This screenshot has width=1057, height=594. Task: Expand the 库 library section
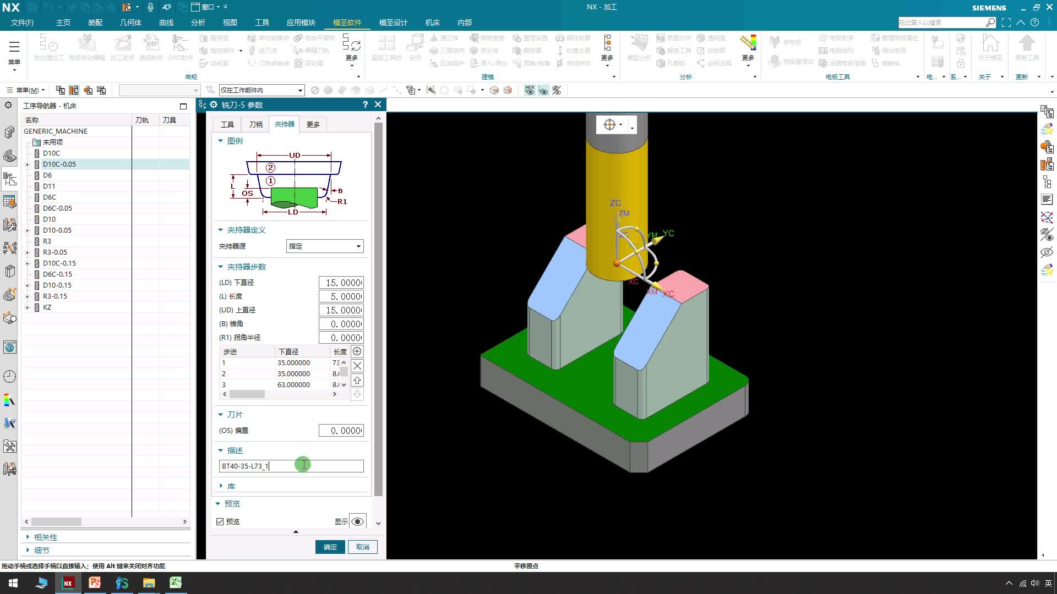pos(221,486)
